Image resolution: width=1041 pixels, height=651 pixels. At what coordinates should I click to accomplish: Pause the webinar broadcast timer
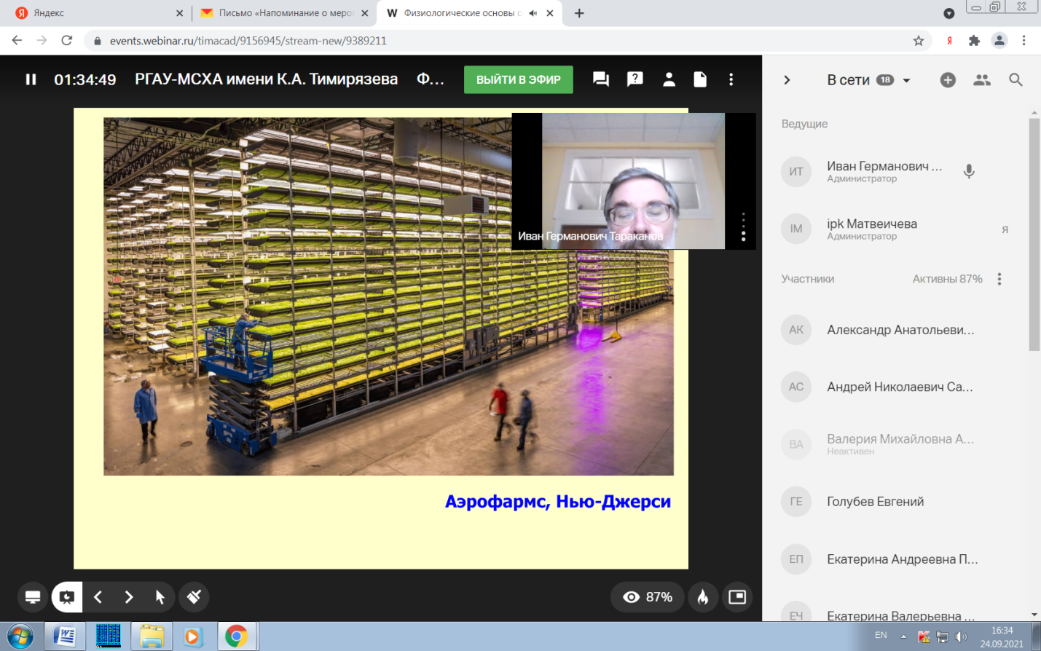tap(31, 79)
